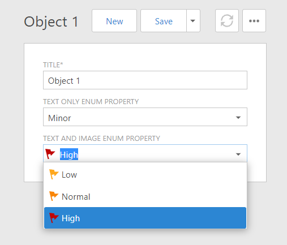Collapse the Text and Image Enum dropdown arrow
This screenshot has height=245, width=287.
238,154
